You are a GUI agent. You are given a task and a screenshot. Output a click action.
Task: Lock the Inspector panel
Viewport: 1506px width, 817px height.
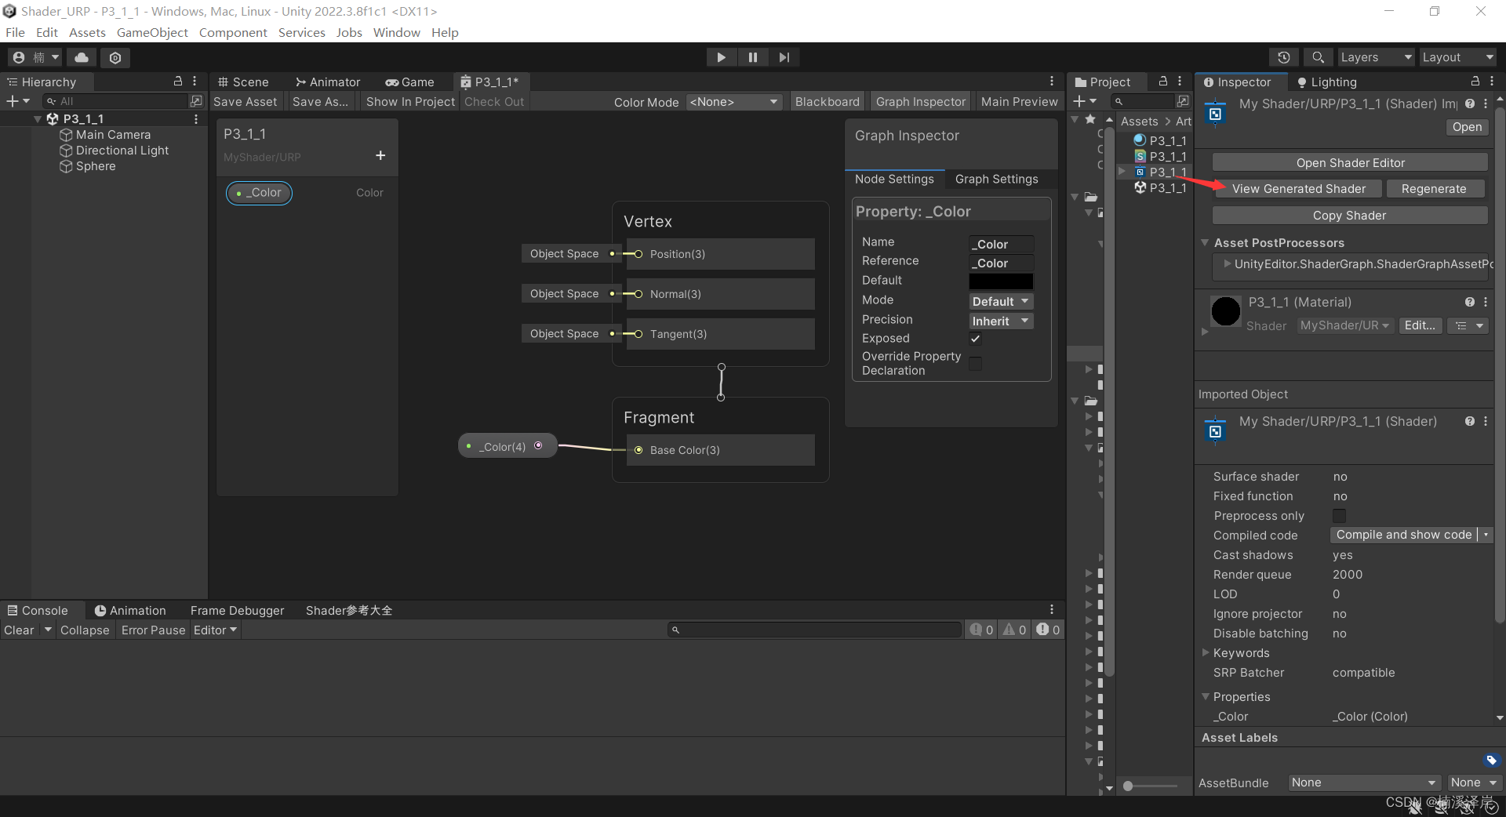[1475, 82]
